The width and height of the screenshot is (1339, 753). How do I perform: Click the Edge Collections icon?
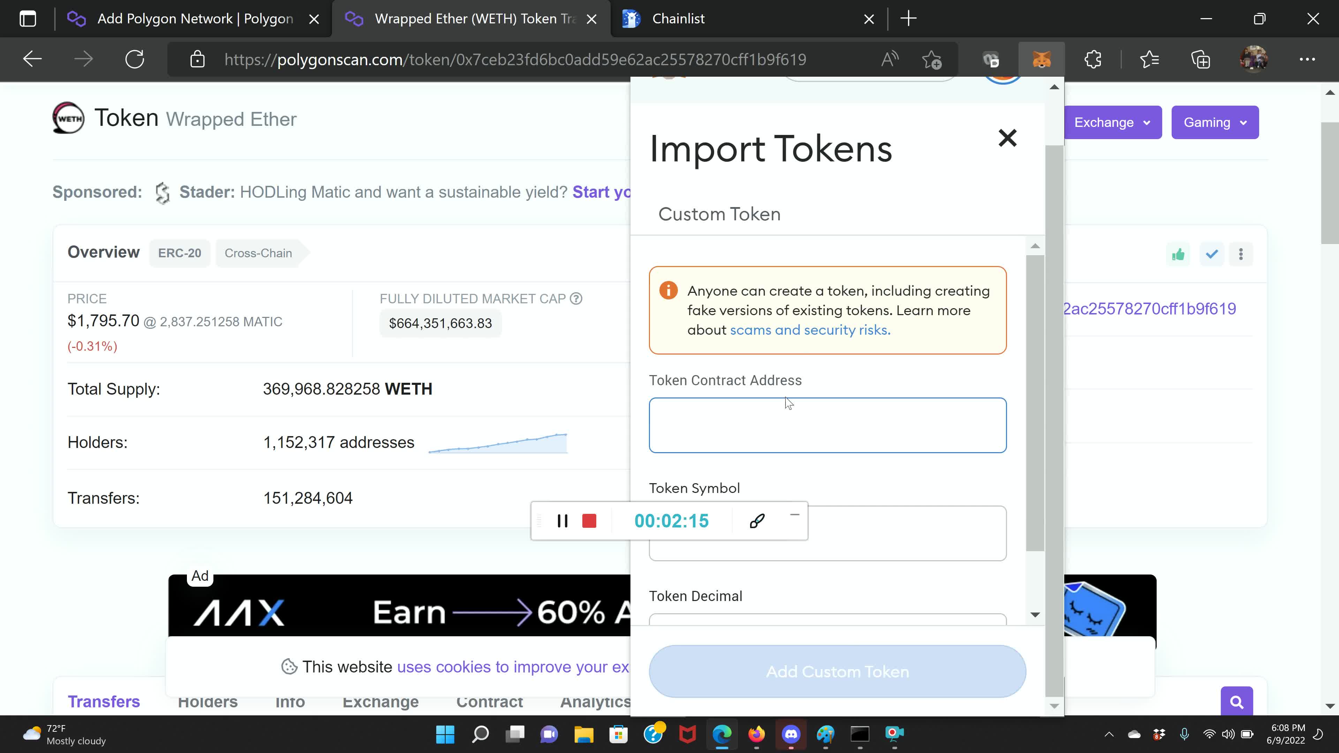click(x=1201, y=59)
